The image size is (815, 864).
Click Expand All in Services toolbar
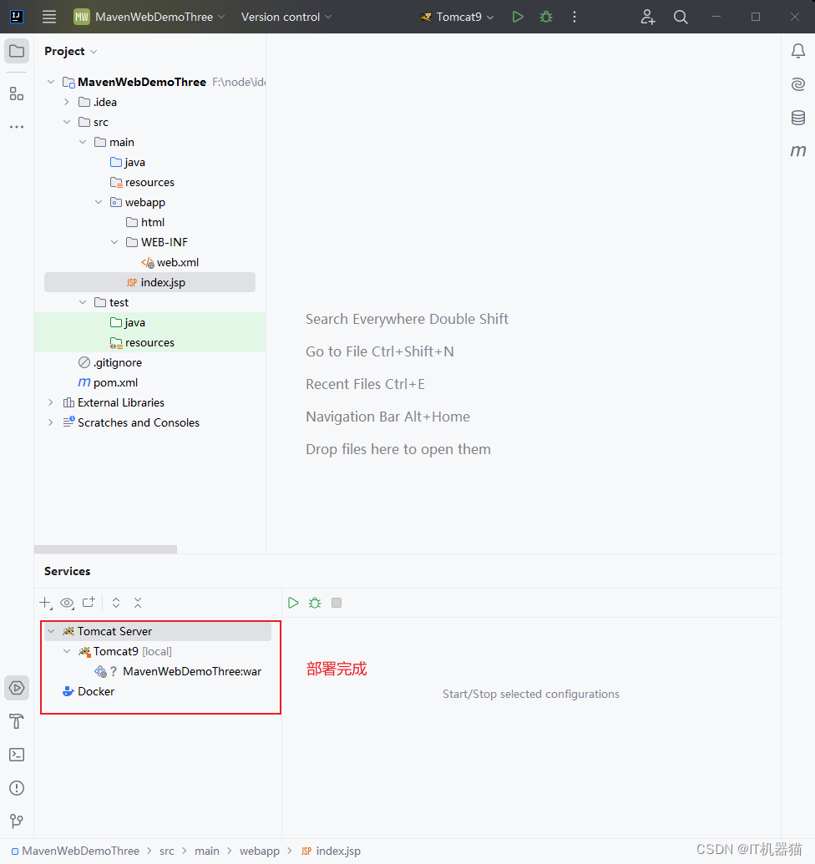click(116, 603)
